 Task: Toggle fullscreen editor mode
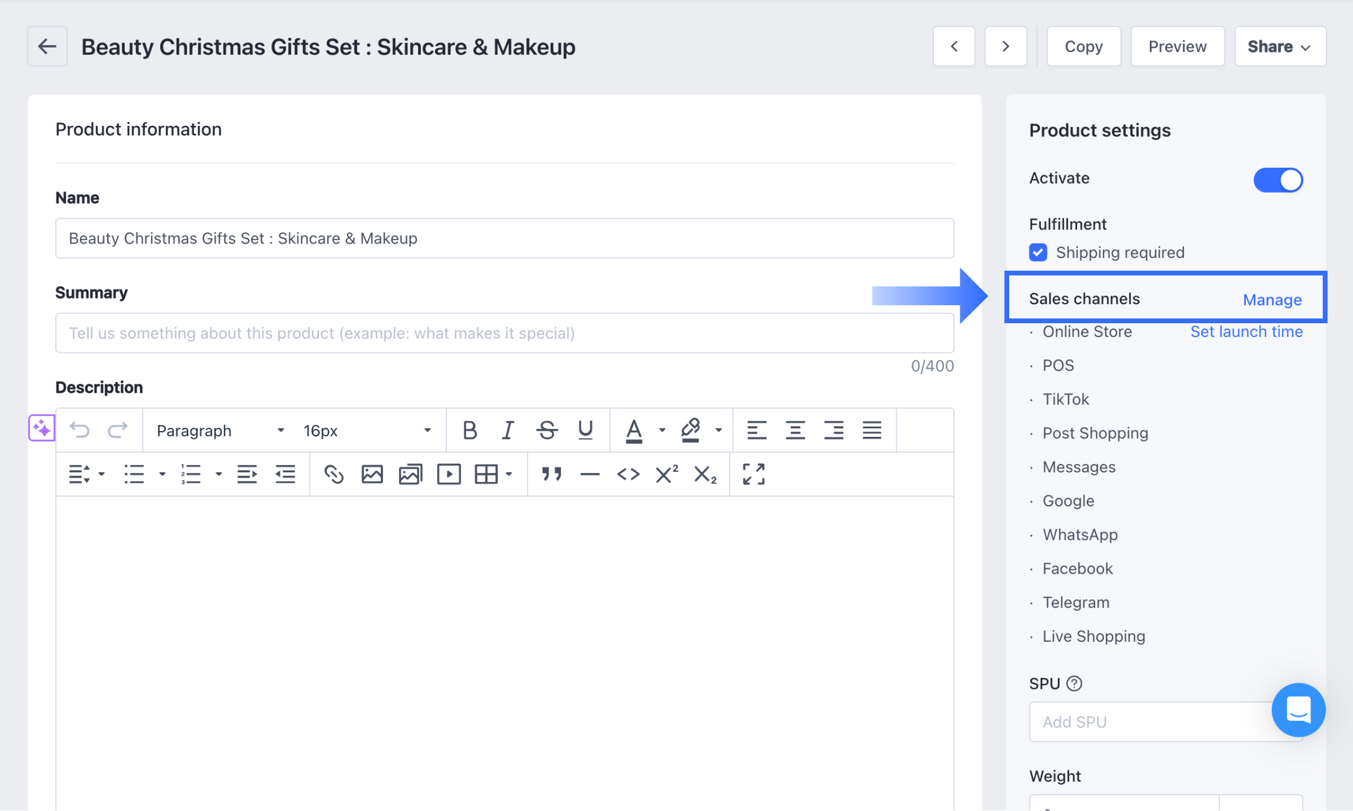click(753, 474)
